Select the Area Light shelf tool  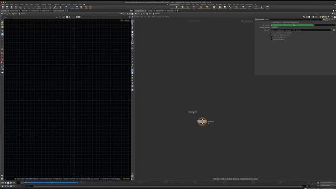pyautogui.click(x=188, y=7)
